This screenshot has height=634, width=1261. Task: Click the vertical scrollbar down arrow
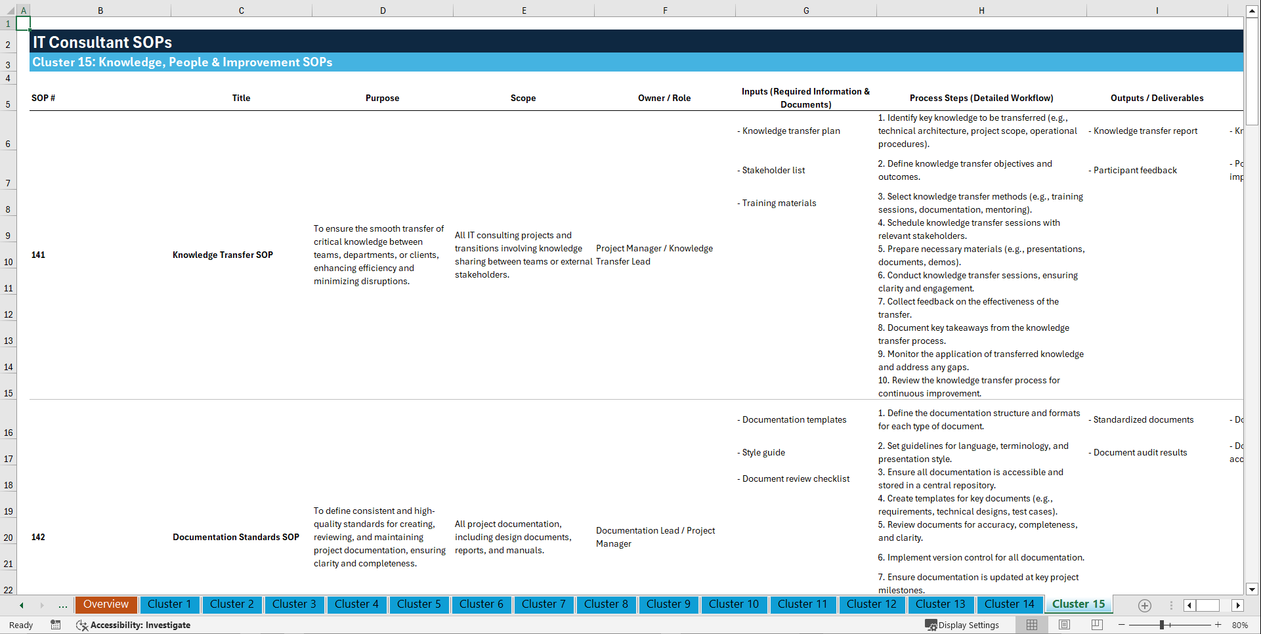[1252, 589]
